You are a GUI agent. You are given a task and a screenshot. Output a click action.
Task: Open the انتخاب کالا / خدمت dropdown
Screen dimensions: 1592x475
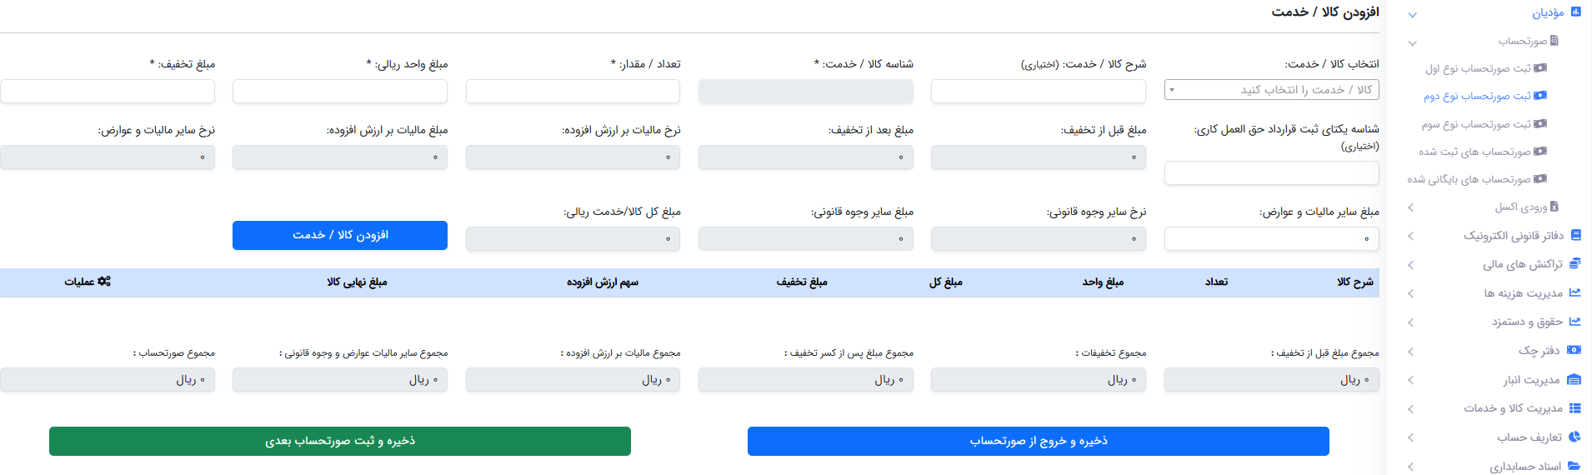pos(1271,90)
